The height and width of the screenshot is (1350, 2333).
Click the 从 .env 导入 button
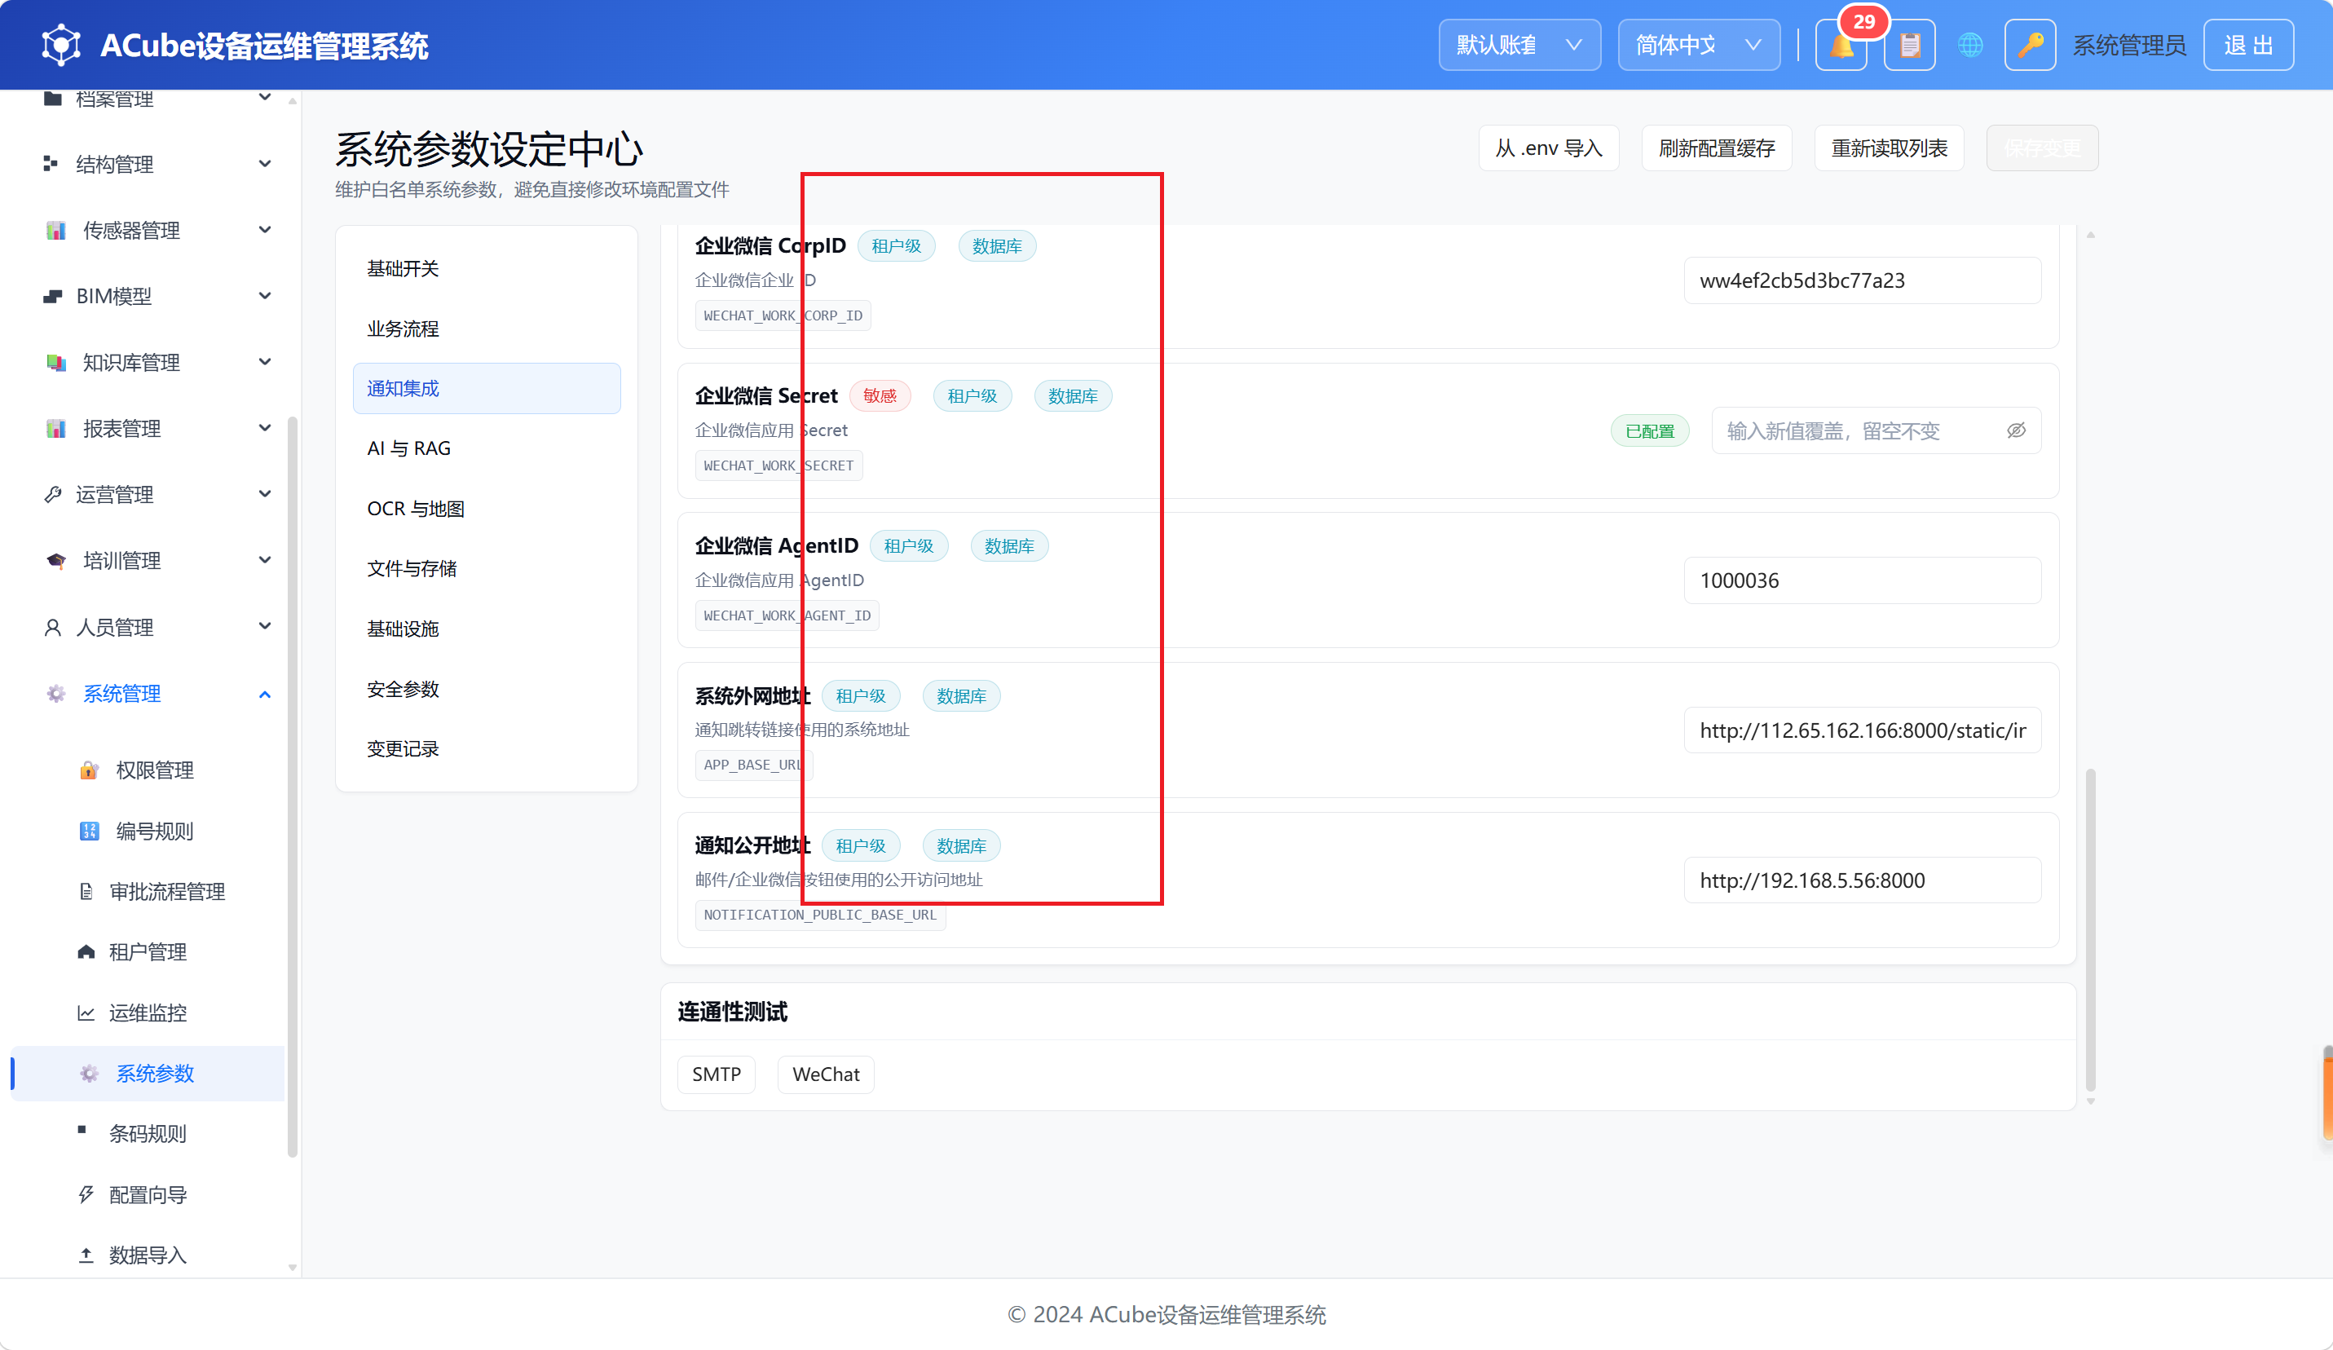tap(1548, 148)
